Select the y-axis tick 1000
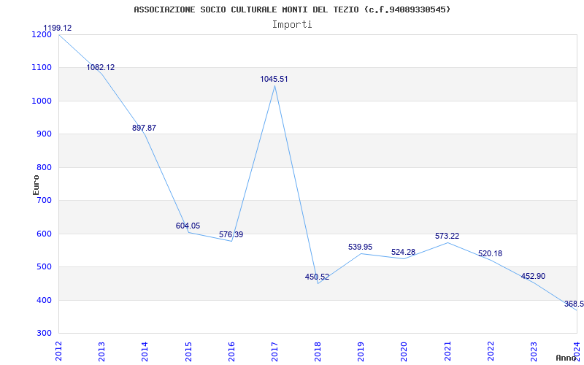Screen dimensions: 584x365 42,101
